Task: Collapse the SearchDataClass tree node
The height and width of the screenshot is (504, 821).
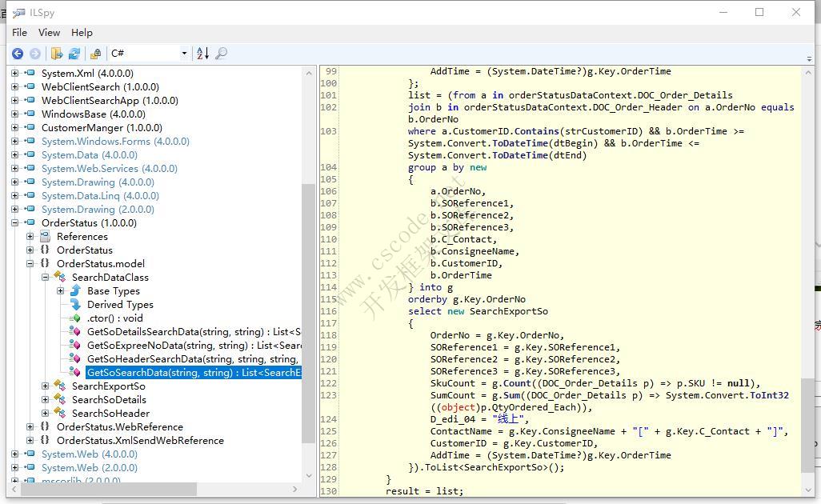Action: coord(46,278)
